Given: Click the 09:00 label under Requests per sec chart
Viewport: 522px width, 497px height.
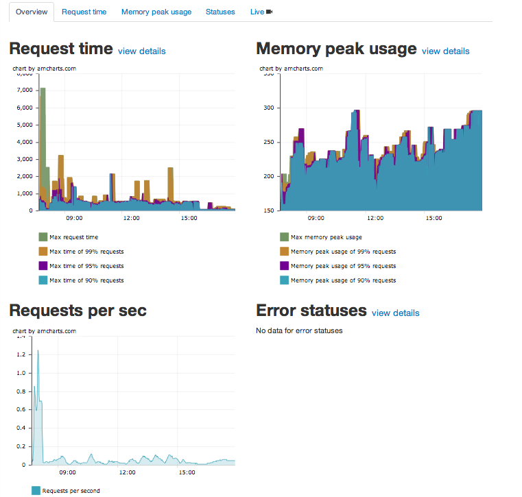Looking at the screenshot, I should tap(68, 472).
